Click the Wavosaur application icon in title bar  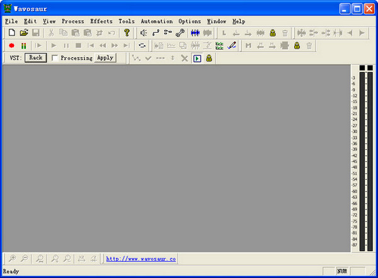coord(8,8)
